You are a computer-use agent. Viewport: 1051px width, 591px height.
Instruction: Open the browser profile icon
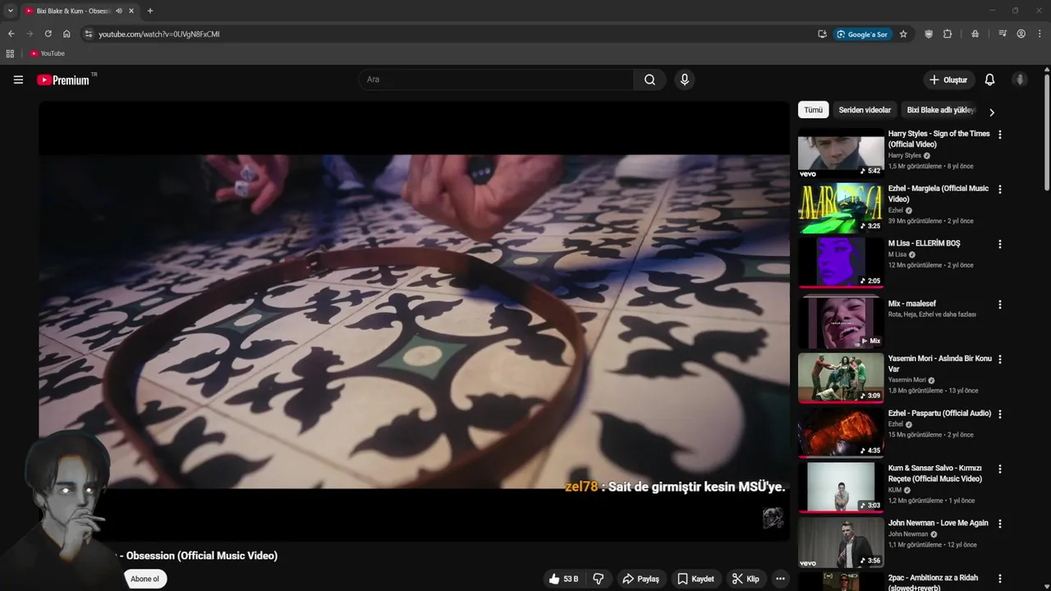pyautogui.click(x=1021, y=34)
